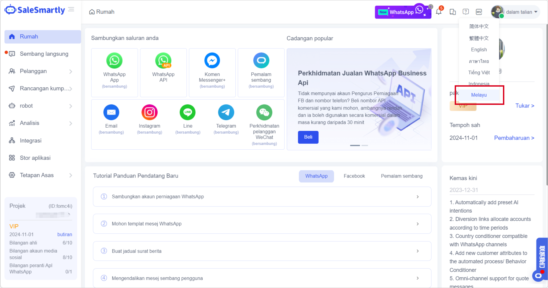The height and width of the screenshot is (288, 548).
Task: Open the Komen Messenger+ channel icon
Action: coord(212,61)
